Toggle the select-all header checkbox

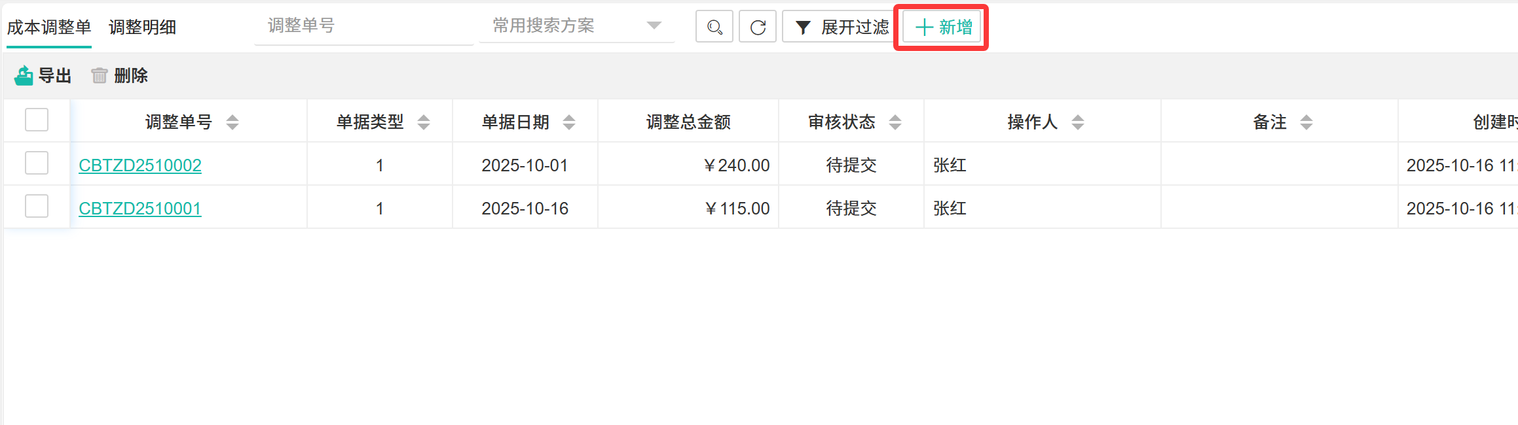(x=37, y=120)
